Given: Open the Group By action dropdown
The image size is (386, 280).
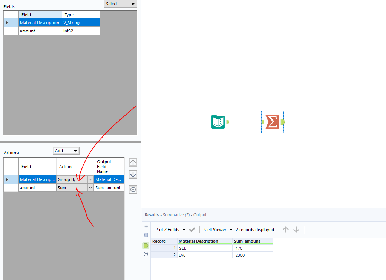Looking at the screenshot, I should click(90, 179).
